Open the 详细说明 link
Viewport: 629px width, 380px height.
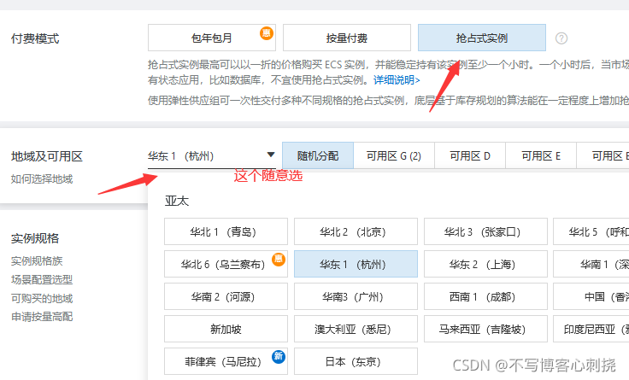tap(397, 80)
